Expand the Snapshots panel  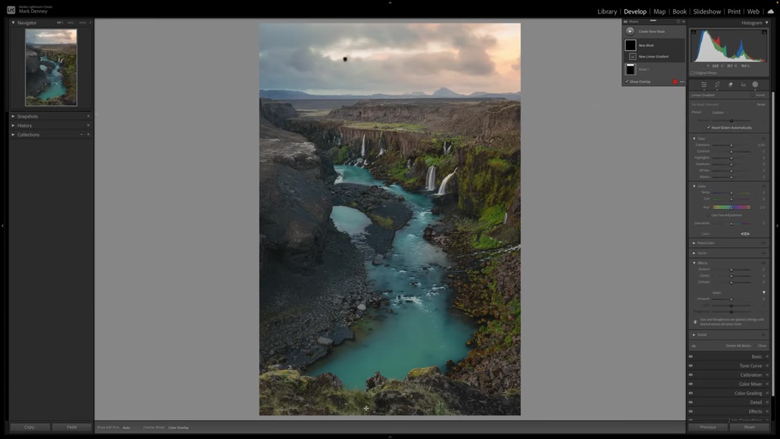click(x=13, y=116)
